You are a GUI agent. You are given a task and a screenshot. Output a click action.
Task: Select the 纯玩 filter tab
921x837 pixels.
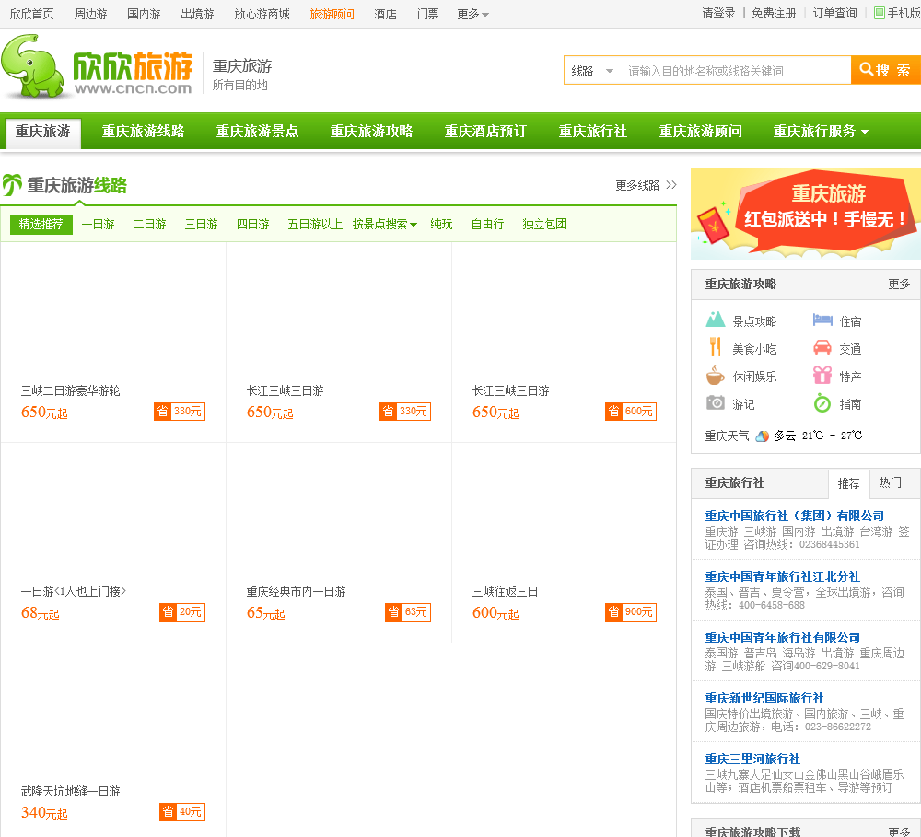tap(442, 225)
